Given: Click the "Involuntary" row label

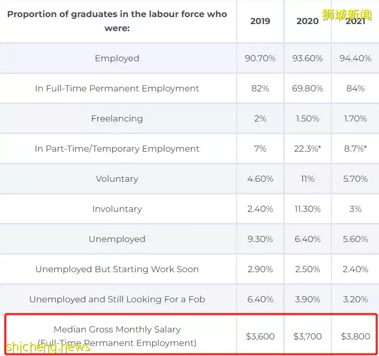Looking at the screenshot, I should (117, 209).
